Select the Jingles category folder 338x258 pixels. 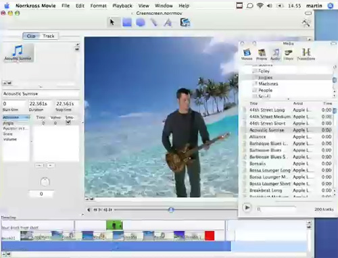click(x=265, y=78)
